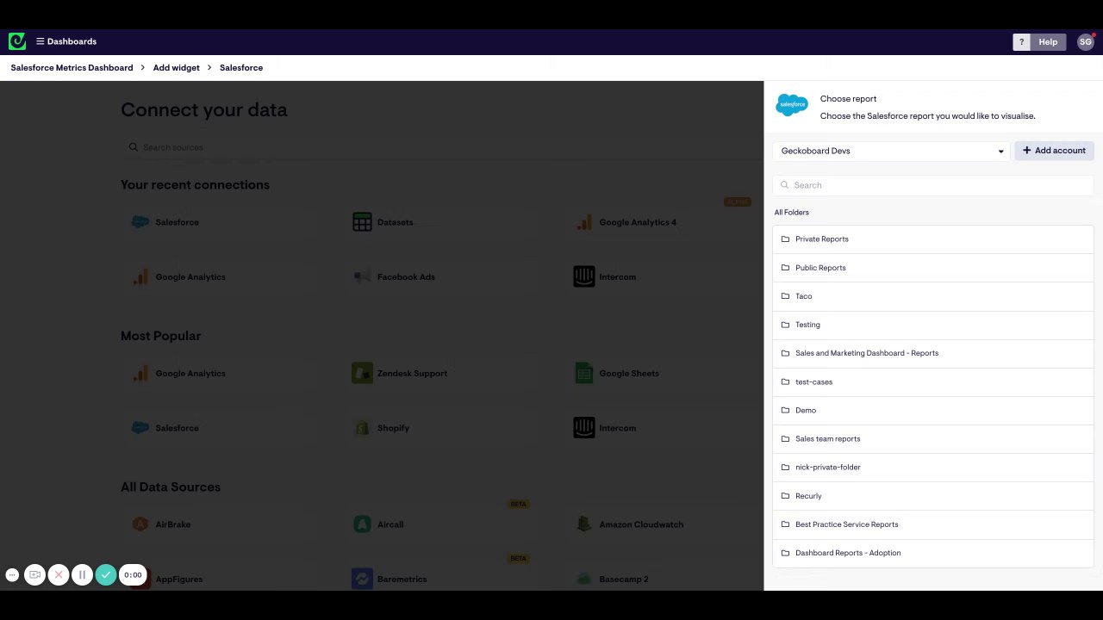
Task: Open the Dashboards menu label
Action: click(x=72, y=41)
